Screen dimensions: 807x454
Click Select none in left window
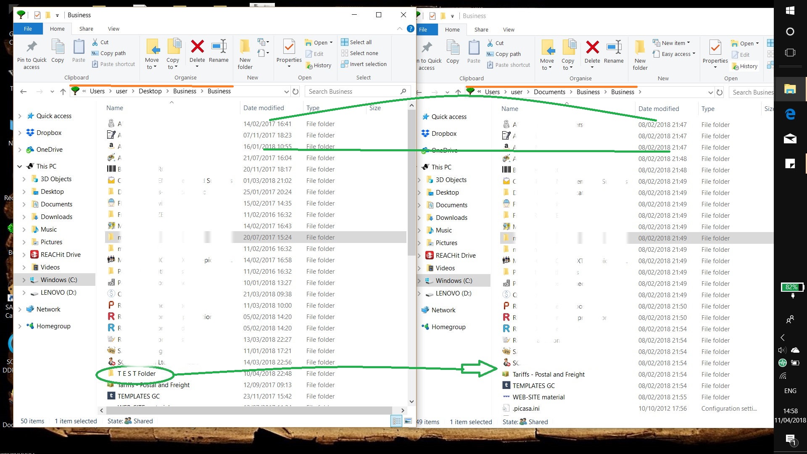pyautogui.click(x=360, y=53)
